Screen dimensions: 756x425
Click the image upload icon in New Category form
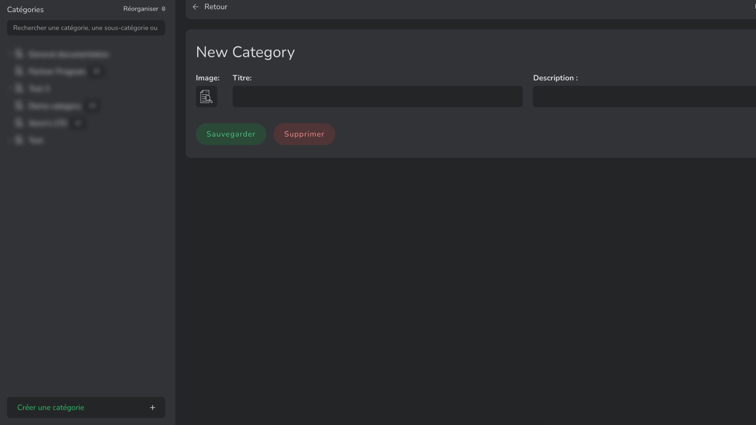point(206,96)
